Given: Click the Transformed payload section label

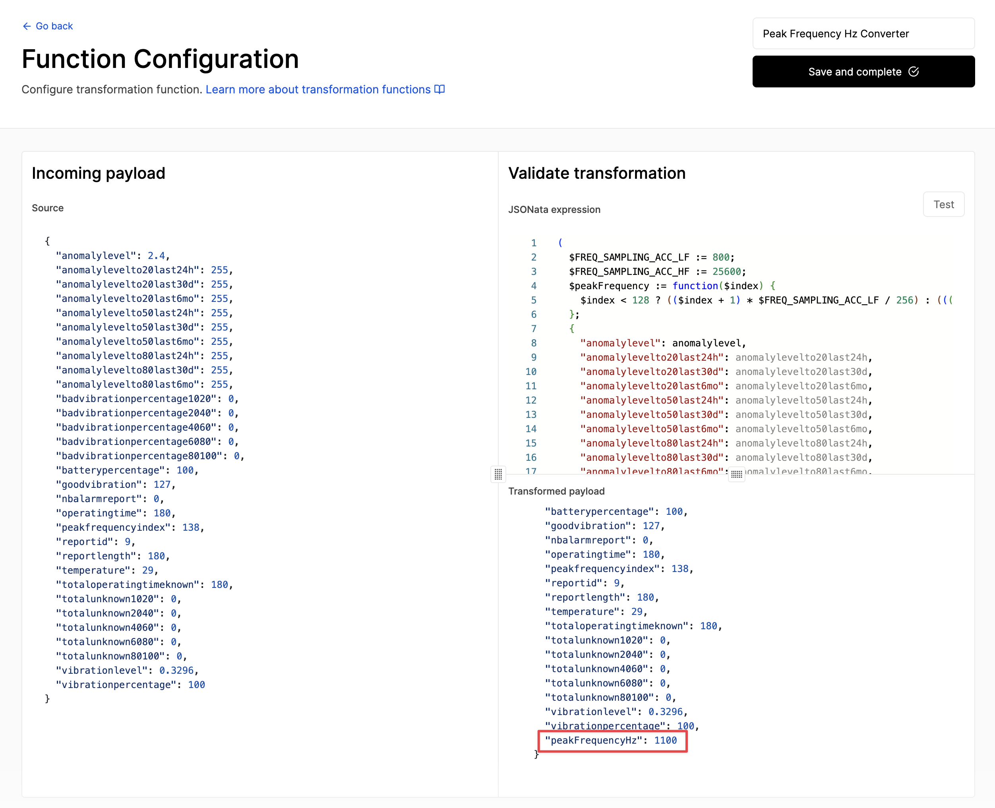Looking at the screenshot, I should tap(557, 491).
